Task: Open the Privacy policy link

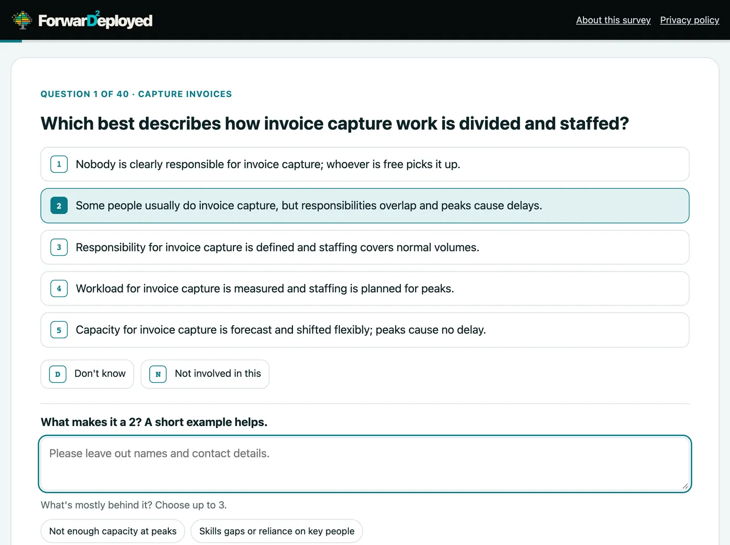Action: point(689,20)
